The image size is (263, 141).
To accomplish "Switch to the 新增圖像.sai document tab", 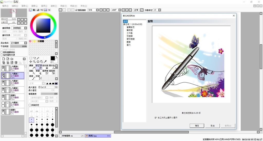I will pos(71,136).
